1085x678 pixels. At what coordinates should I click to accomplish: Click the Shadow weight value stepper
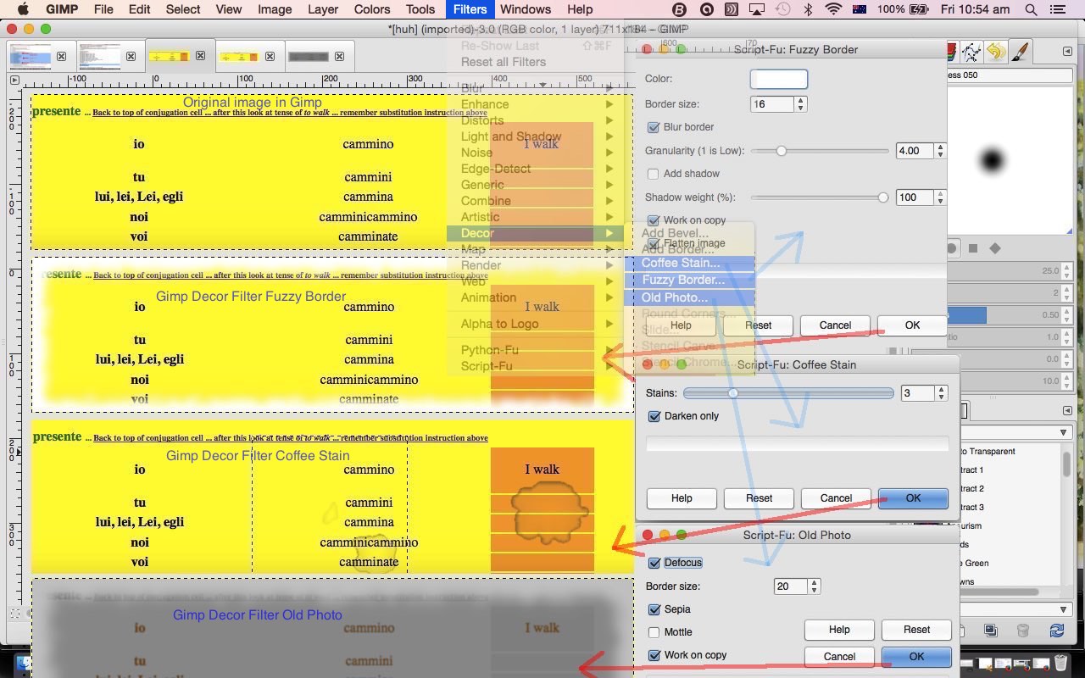pos(940,197)
